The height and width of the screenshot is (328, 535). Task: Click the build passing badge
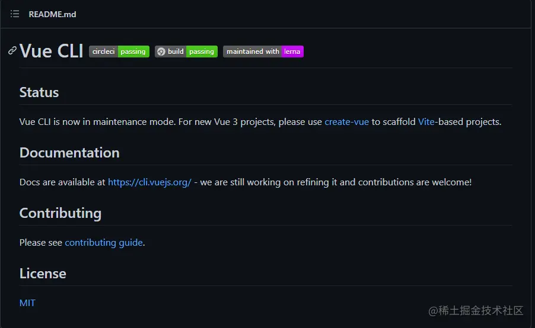pyautogui.click(x=186, y=52)
